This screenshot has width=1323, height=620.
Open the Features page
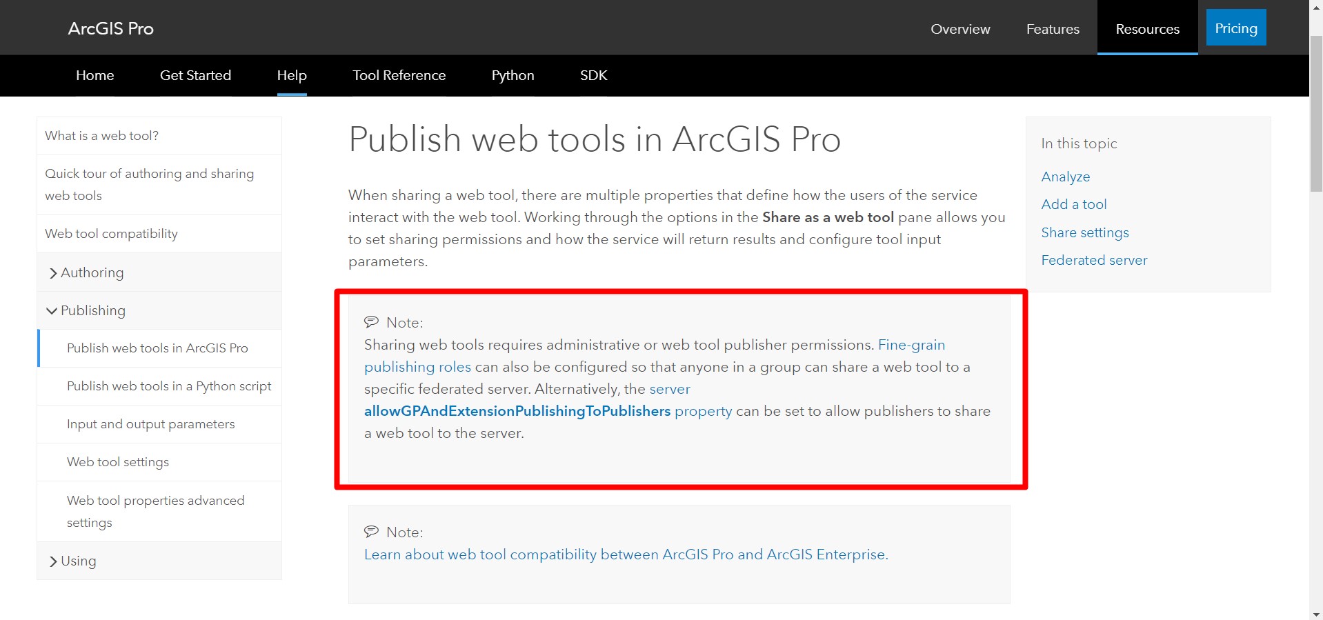pyautogui.click(x=1053, y=29)
